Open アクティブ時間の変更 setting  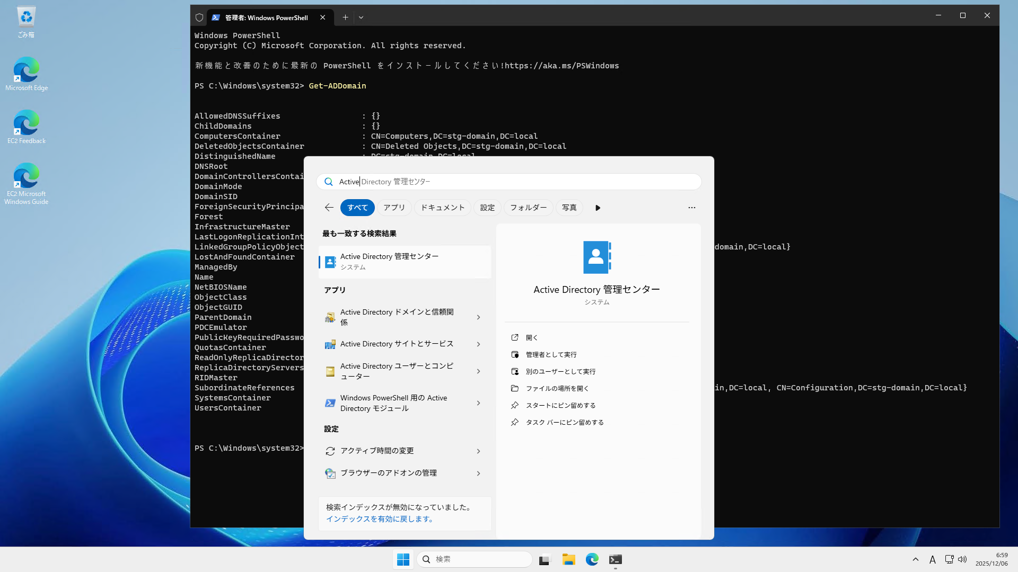(x=377, y=451)
